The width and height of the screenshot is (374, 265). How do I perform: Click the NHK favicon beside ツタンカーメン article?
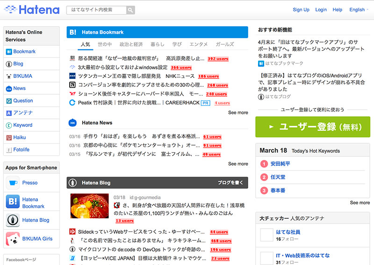[72, 76]
